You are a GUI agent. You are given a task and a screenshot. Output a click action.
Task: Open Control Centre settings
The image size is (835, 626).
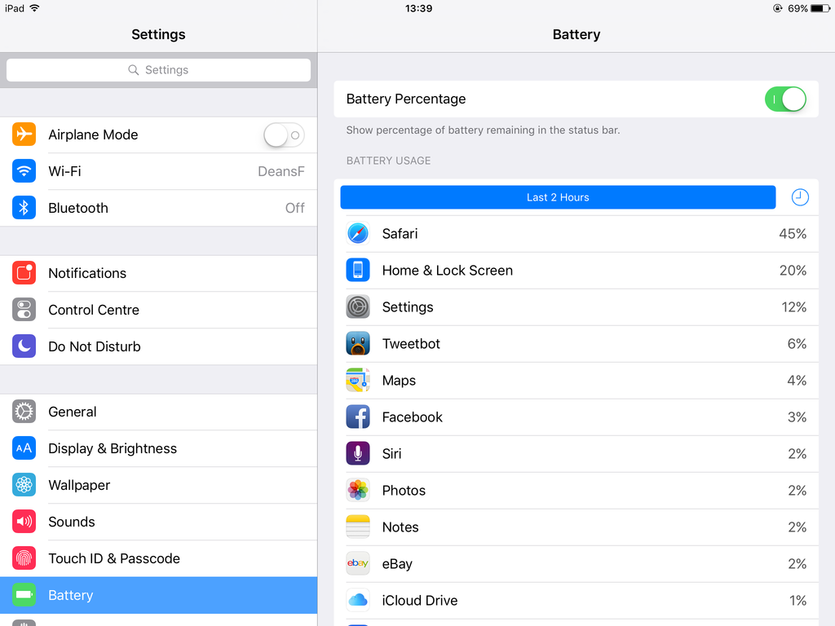coord(159,310)
